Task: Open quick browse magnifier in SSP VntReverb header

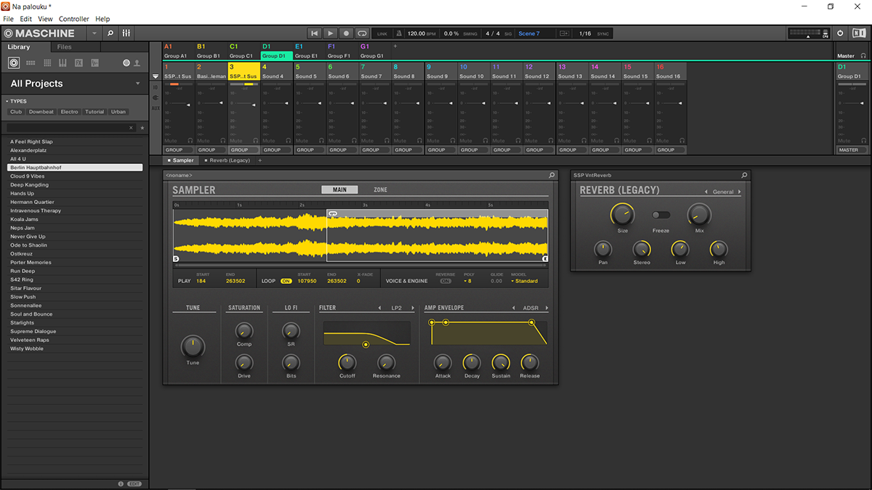Action: [744, 176]
